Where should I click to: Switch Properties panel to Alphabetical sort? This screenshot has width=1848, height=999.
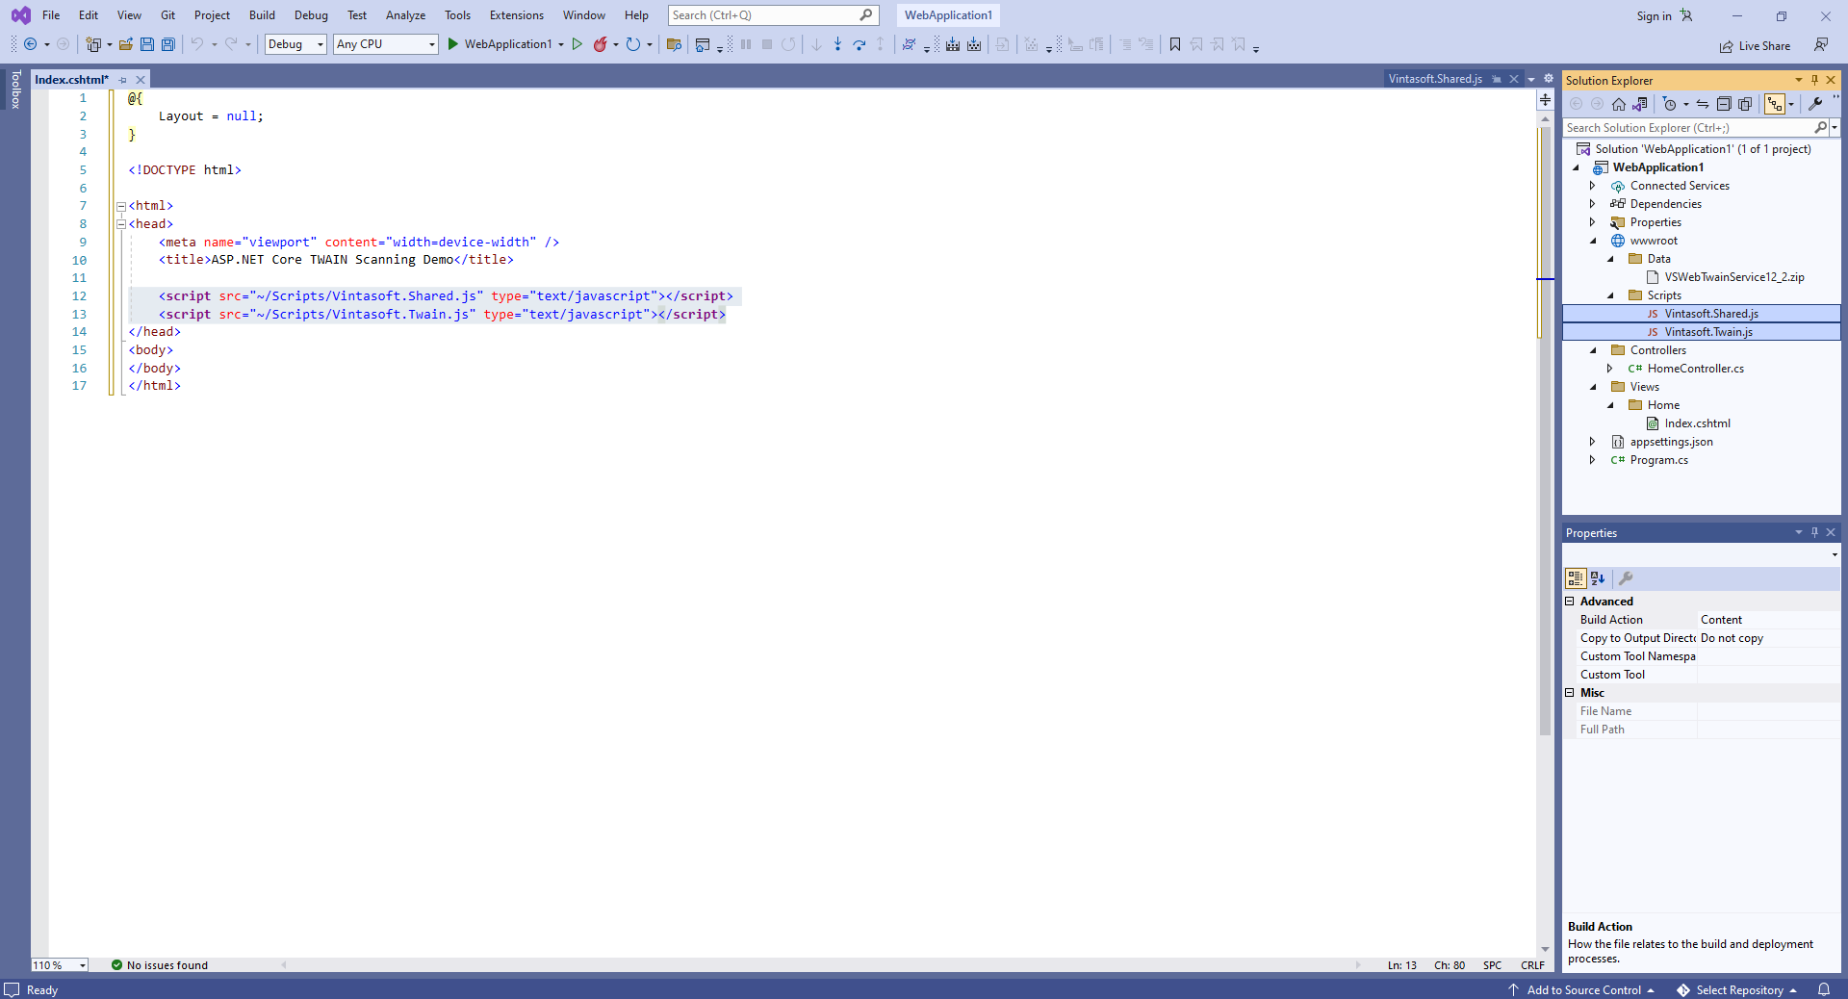1598,578
